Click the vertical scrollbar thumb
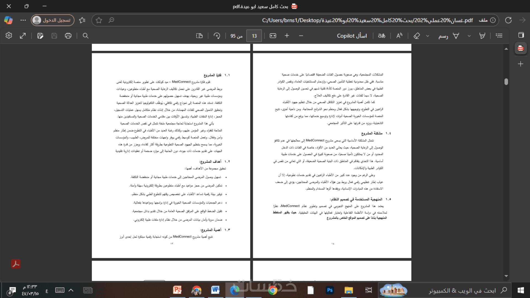This screenshot has height=298, width=530. click(506, 82)
